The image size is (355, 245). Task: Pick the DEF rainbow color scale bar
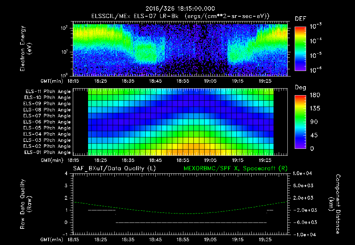(x=300, y=48)
